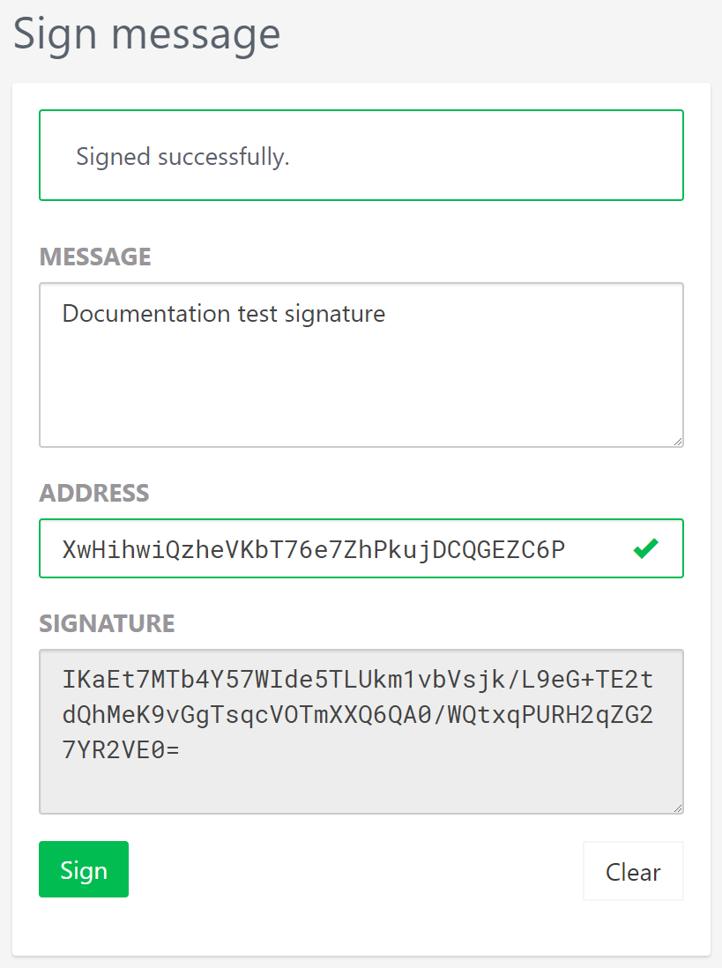The width and height of the screenshot is (722, 968).
Task: Grab the Message box resize handle
Action: click(x=676, y=440)
